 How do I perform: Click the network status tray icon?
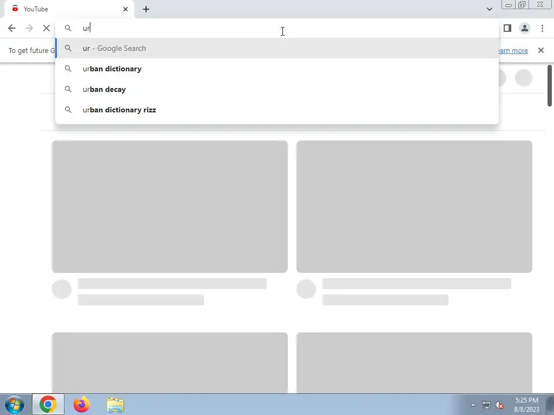click(x=486, y=405)
